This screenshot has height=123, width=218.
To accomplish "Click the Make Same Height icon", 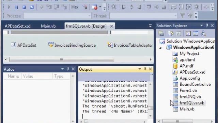I will click(181, 7).
